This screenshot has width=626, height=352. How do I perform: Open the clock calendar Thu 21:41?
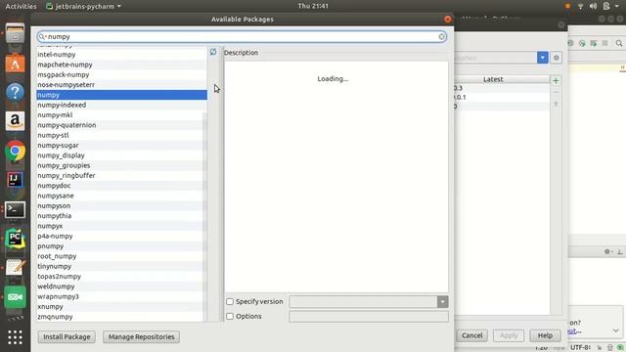[x=313, y=6]
